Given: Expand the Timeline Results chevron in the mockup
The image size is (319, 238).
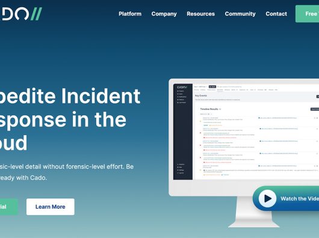Looking at the screenshot, I should (x=220, y=109).
